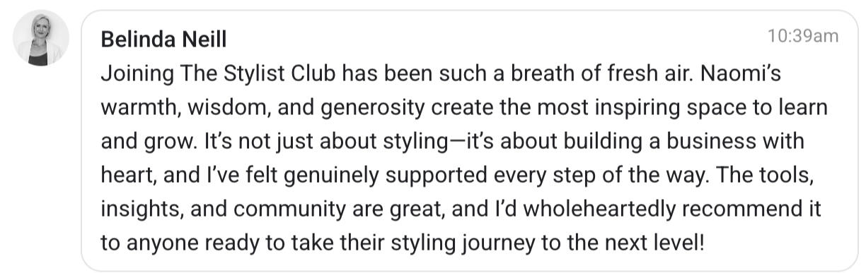This screenshot has width=866, height=273.
Task: Click the sender name Belinda Neill
Action: click(x=163, y=40)
